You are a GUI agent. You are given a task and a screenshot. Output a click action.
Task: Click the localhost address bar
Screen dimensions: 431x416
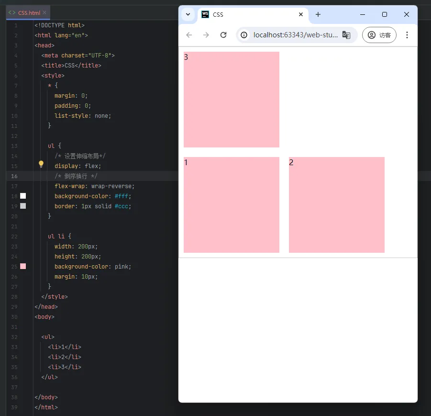pyautogui.click(x=294, y=35)
